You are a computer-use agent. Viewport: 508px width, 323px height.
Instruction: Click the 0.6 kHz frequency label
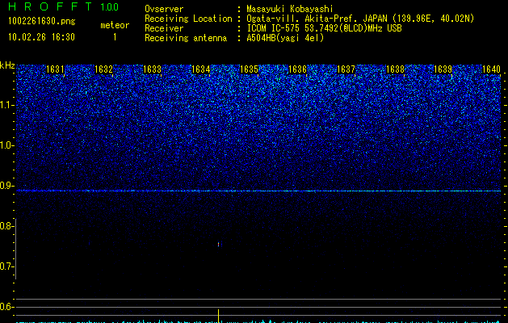[6, 307]
